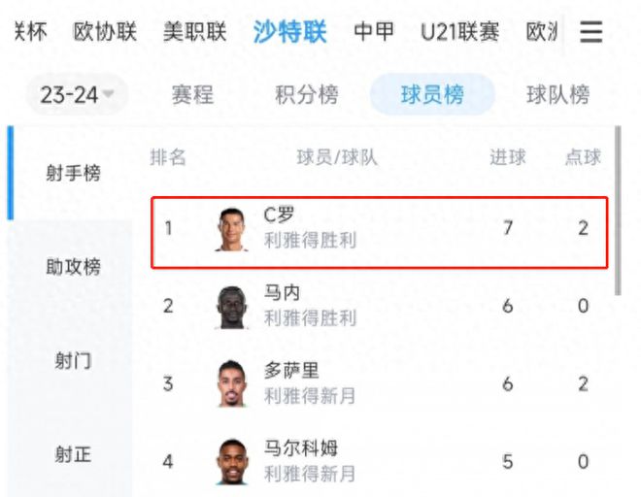Select 沙特联 league tab

289,31
